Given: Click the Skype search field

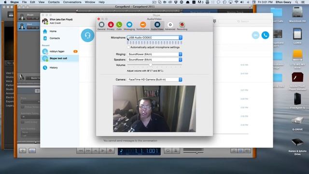Looking at the screenshot, I should click(245, 21).
